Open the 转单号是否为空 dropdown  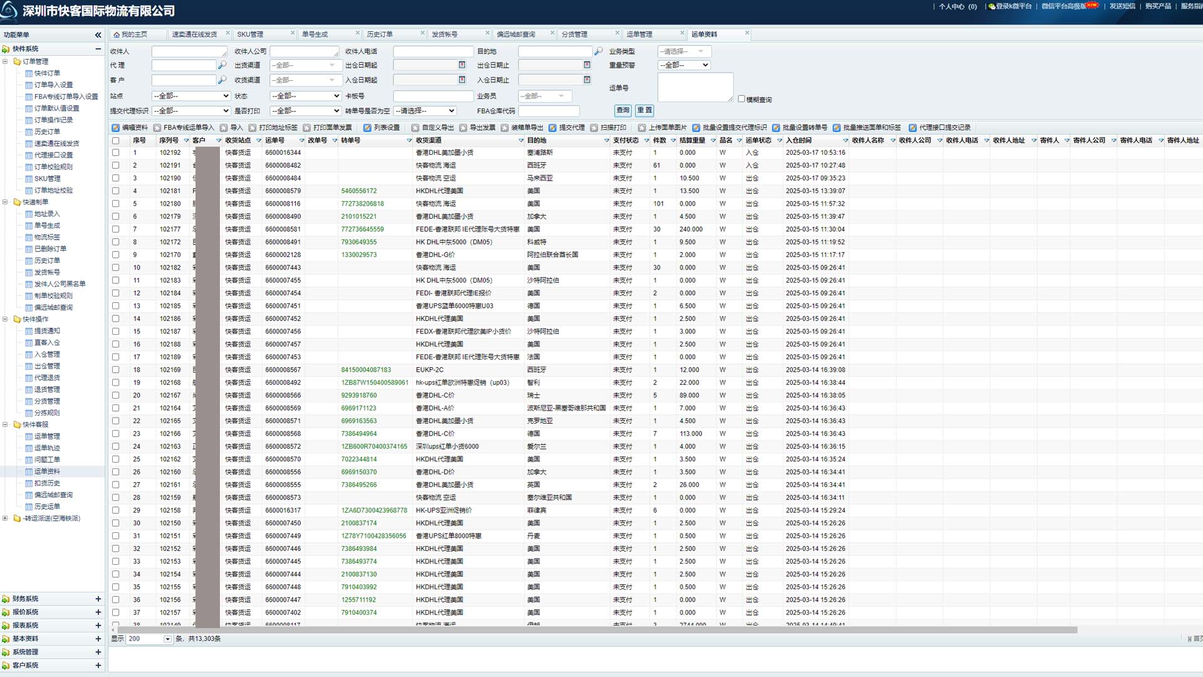(x=425, y=111)
